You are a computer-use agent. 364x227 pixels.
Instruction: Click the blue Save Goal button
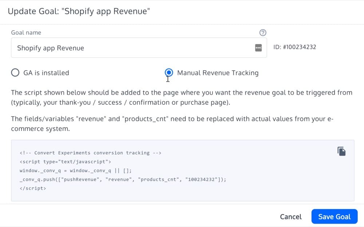[334, 216]
